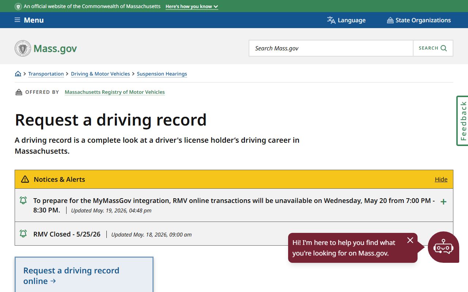Click the official website of the Commonwealth text
468x292 pixels.
coord(92,7)
